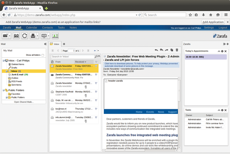The image size is (230, 154).
Task: Switch to the Calendar section
Action: pos(31,28)
